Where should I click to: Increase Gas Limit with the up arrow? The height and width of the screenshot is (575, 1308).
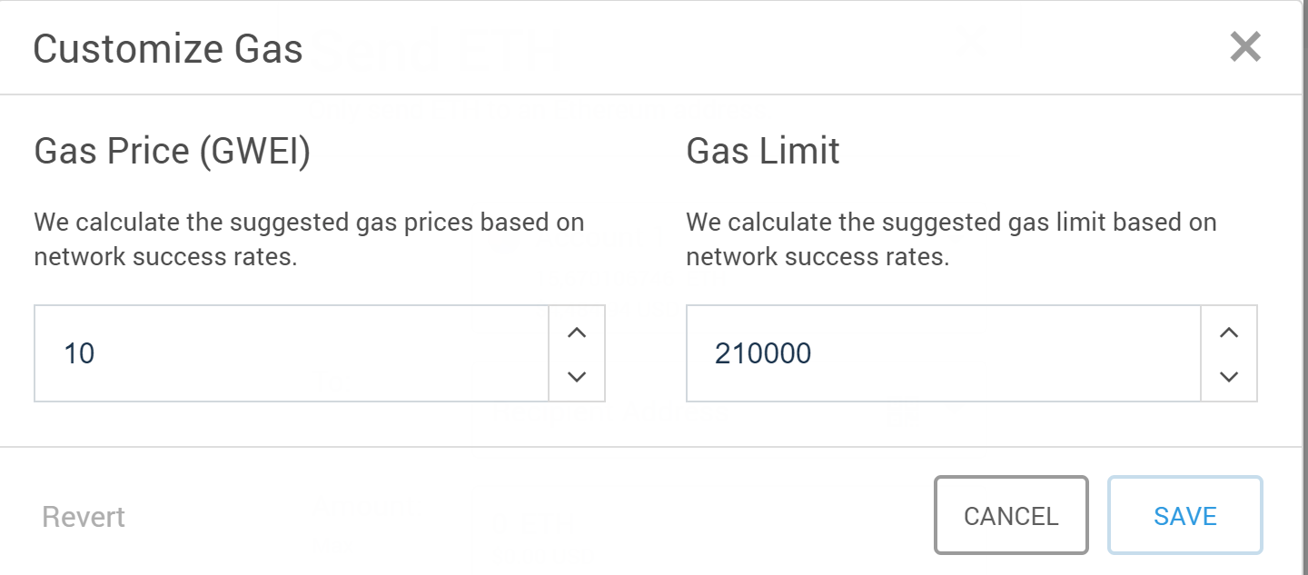(x=1229, y=332)
